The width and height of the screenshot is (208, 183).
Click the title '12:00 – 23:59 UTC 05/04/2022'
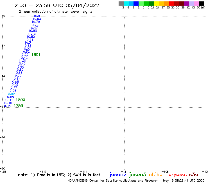point(55,5)
